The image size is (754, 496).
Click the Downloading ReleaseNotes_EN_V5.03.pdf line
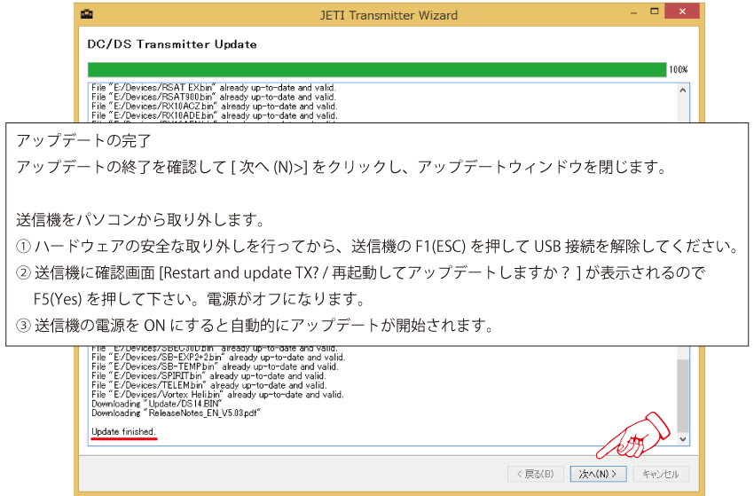point(176,413)
